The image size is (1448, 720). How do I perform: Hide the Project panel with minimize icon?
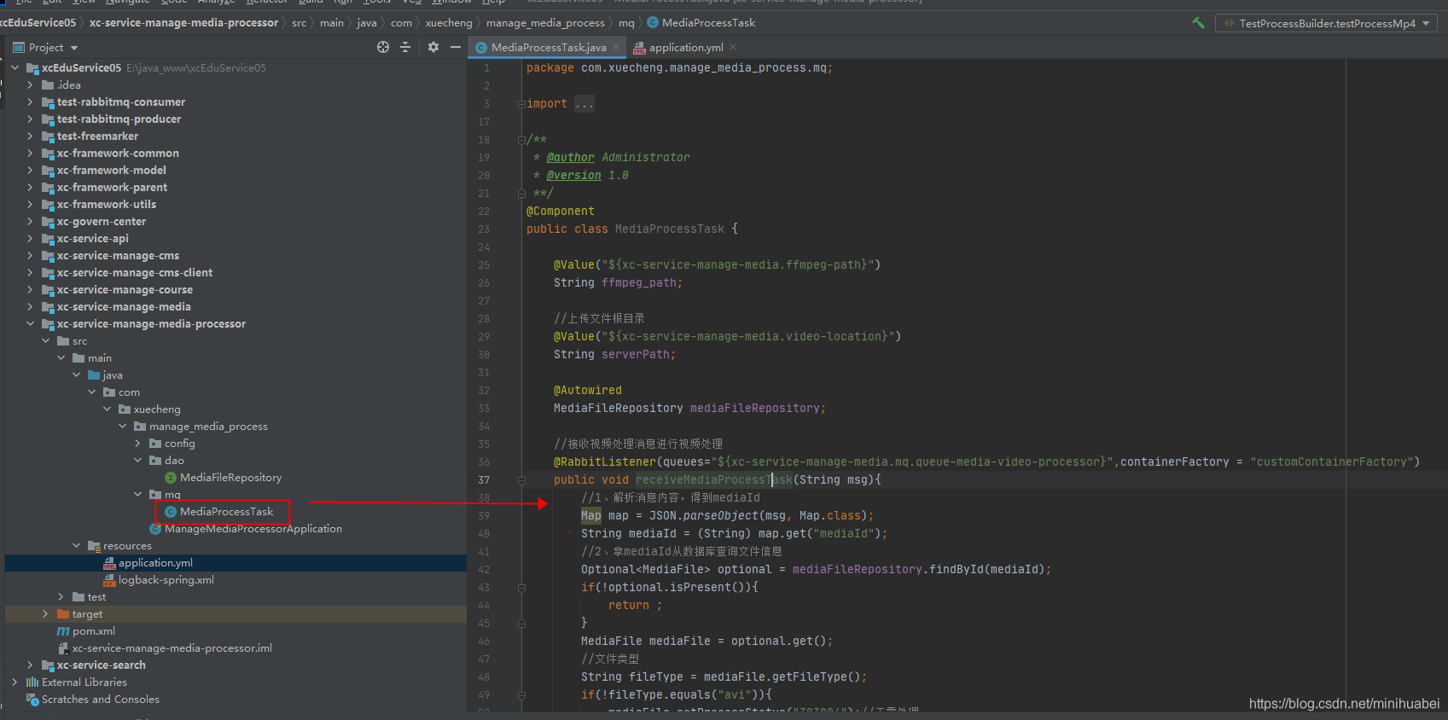456,47
